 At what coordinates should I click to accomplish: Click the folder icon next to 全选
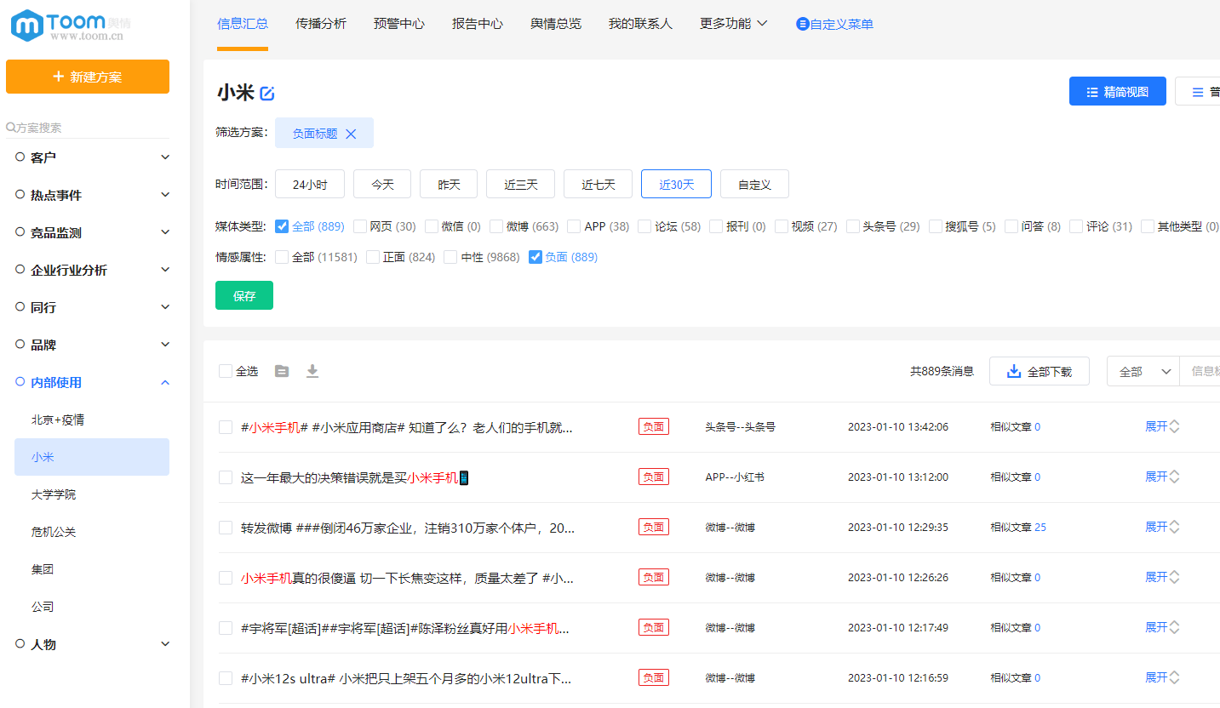tap(282, 371)
